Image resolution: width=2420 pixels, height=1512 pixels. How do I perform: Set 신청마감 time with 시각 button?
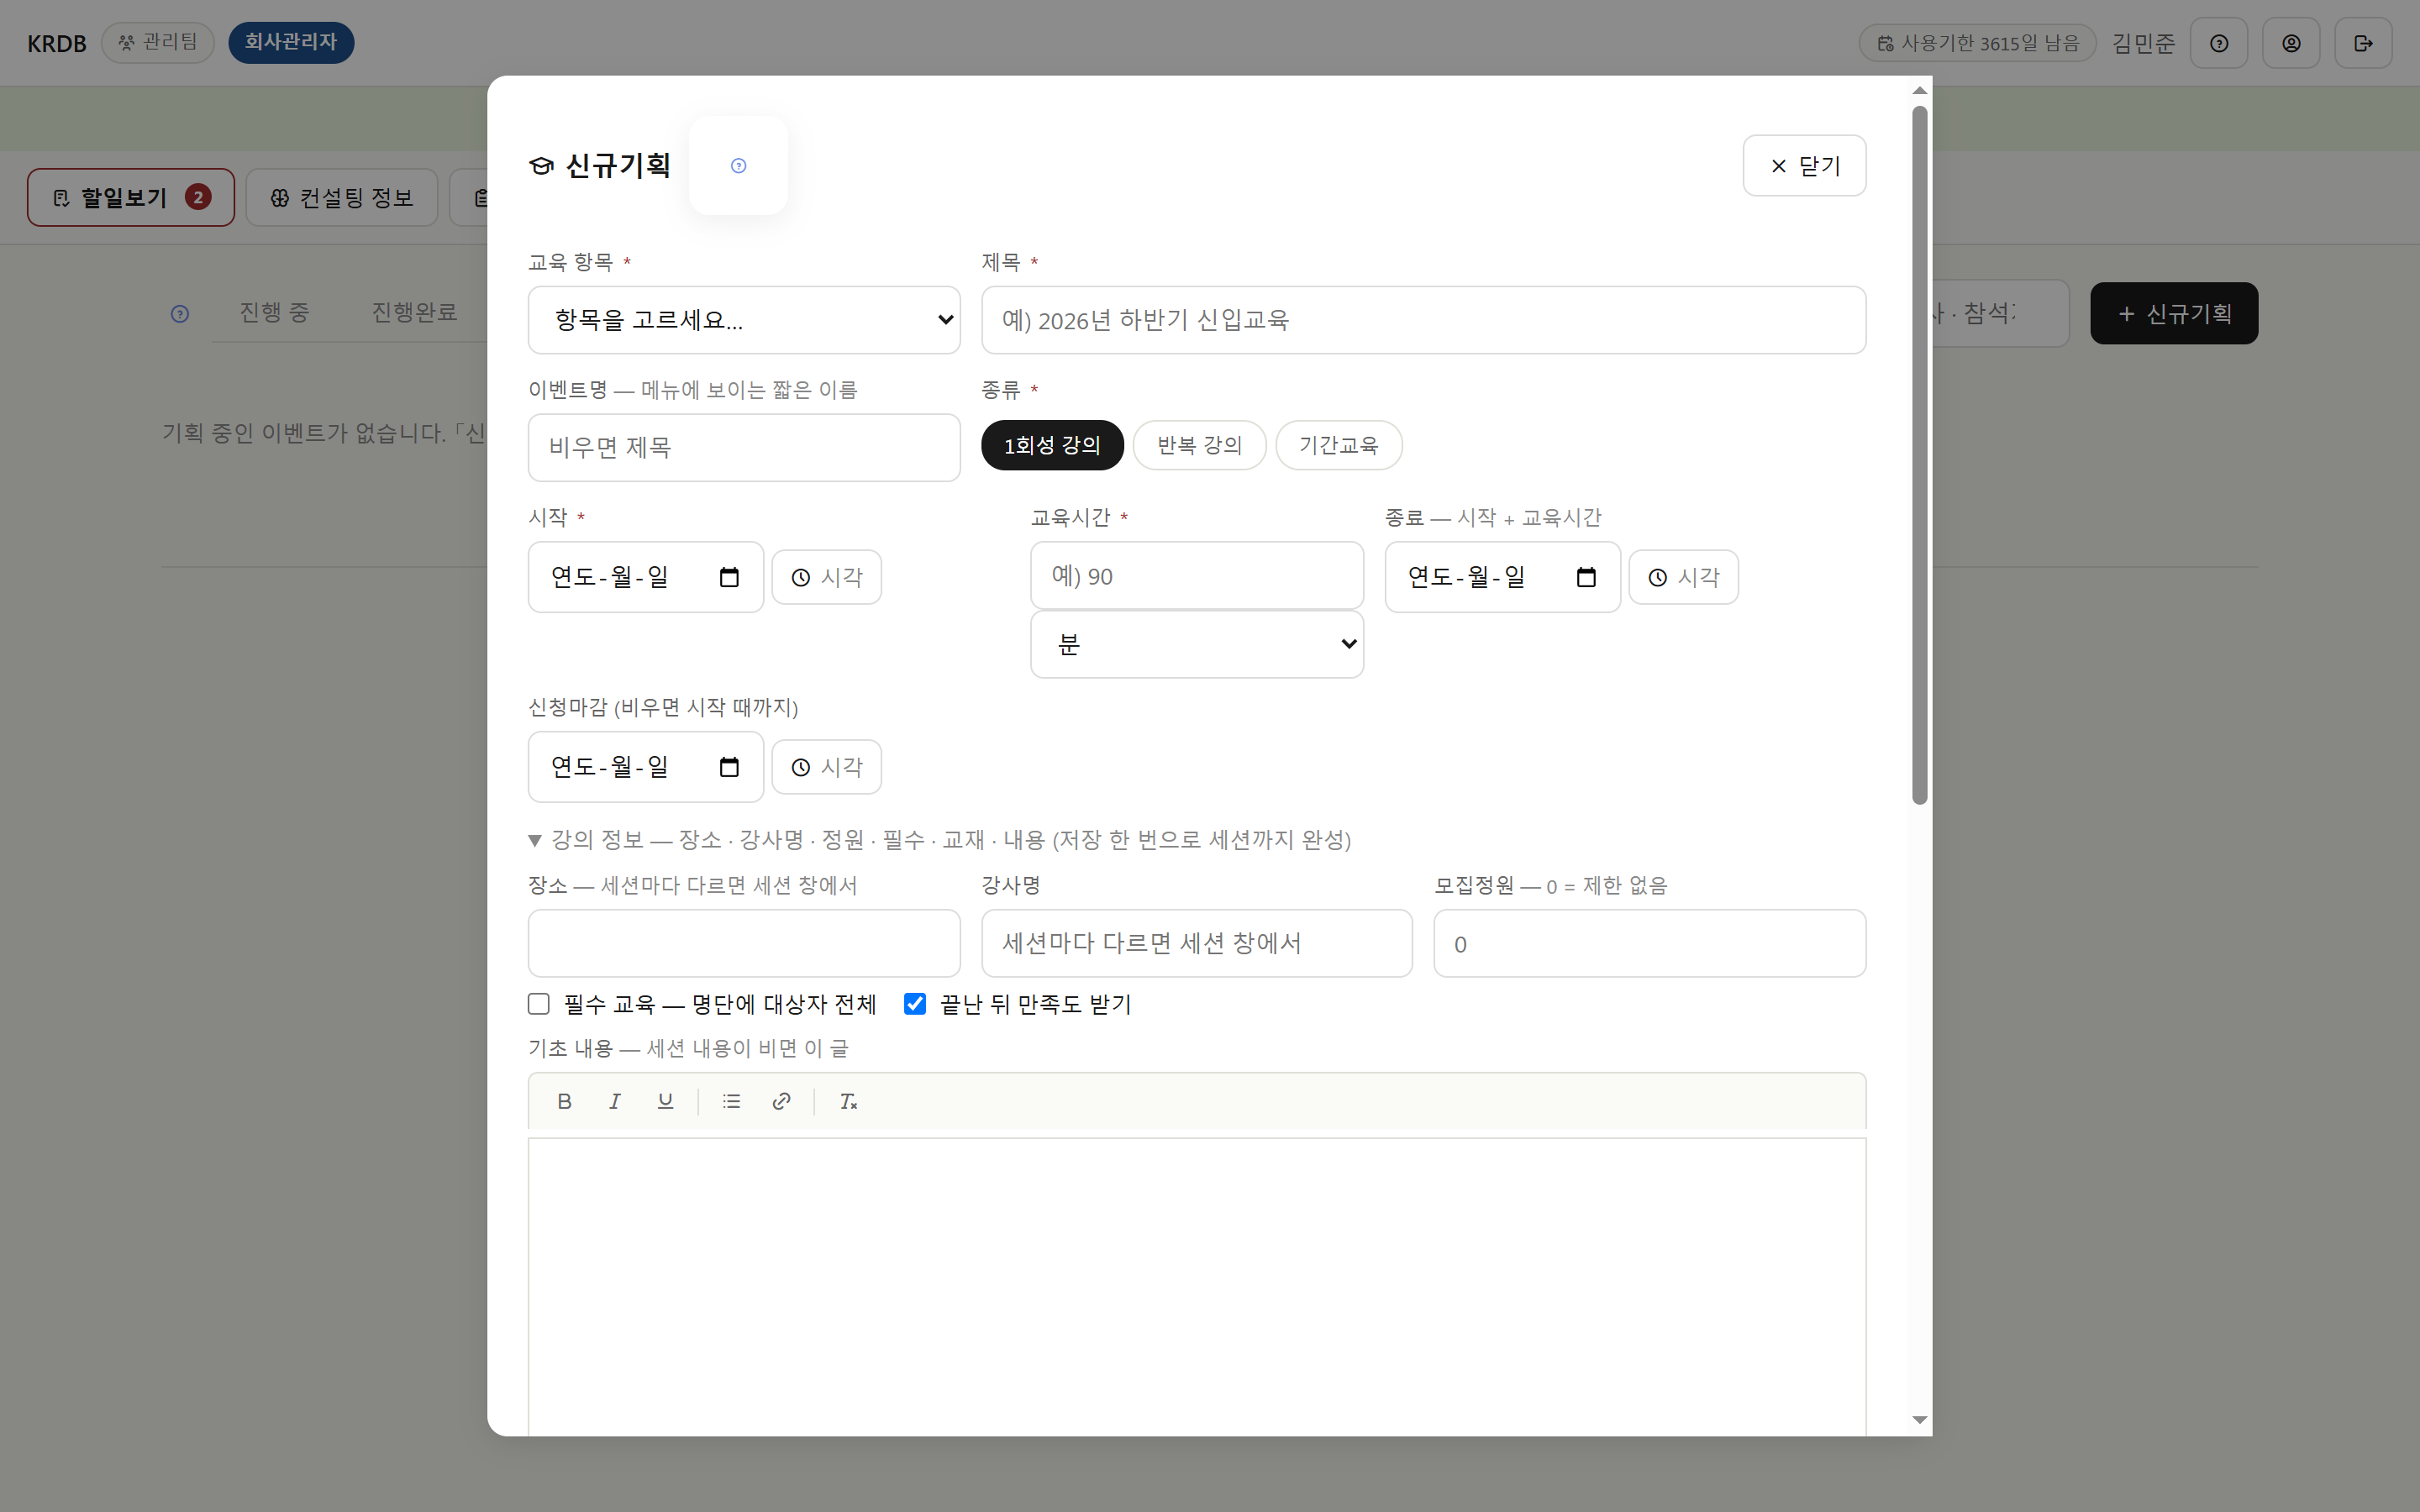(826, 767)
